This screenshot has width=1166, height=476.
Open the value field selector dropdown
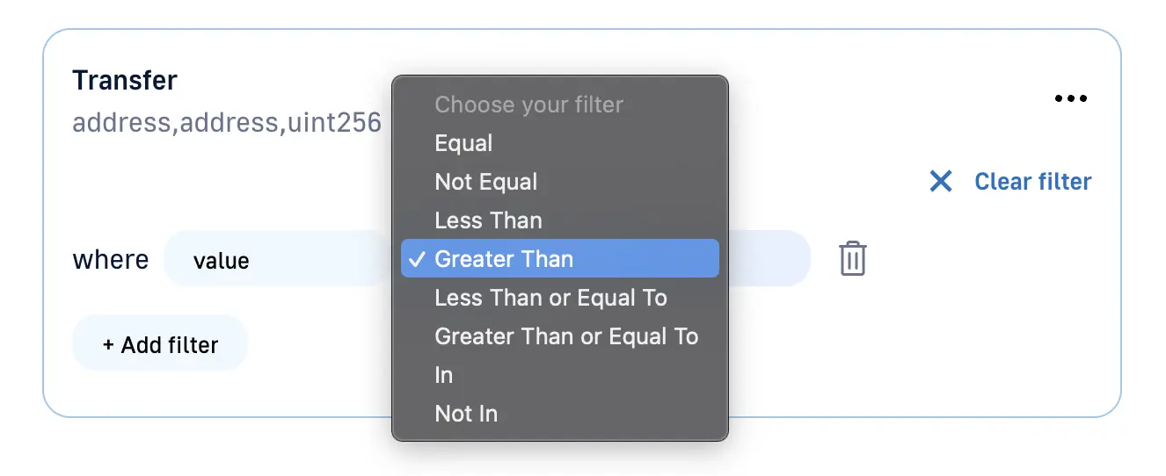click(274, 260)
